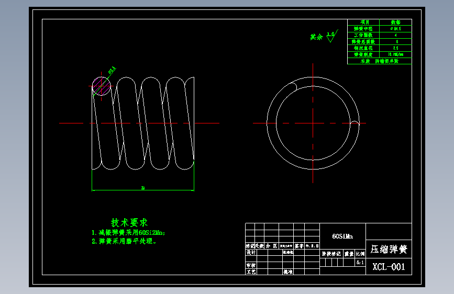
Task: Click the '批准' label in title block
Action: (288, 272)
